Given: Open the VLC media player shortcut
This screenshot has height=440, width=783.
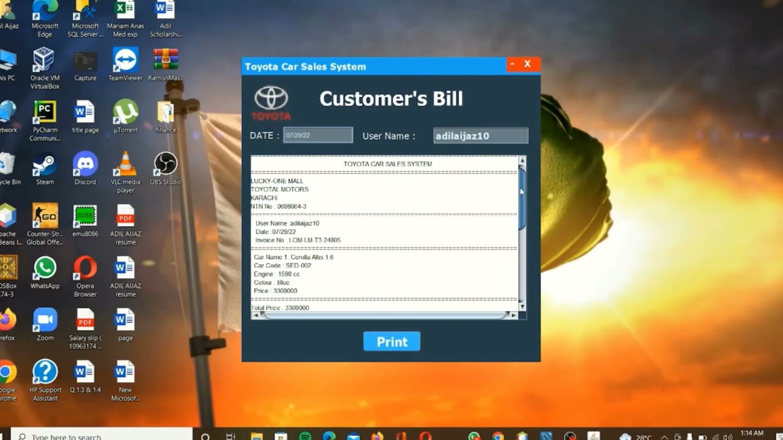Looking at the screenshot, I should point(125,172).
